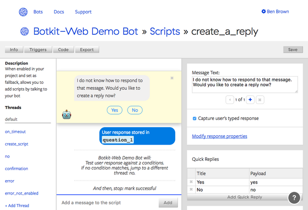Delete current message text variation X button
308x210 pixels.
[x=260, y=100]
